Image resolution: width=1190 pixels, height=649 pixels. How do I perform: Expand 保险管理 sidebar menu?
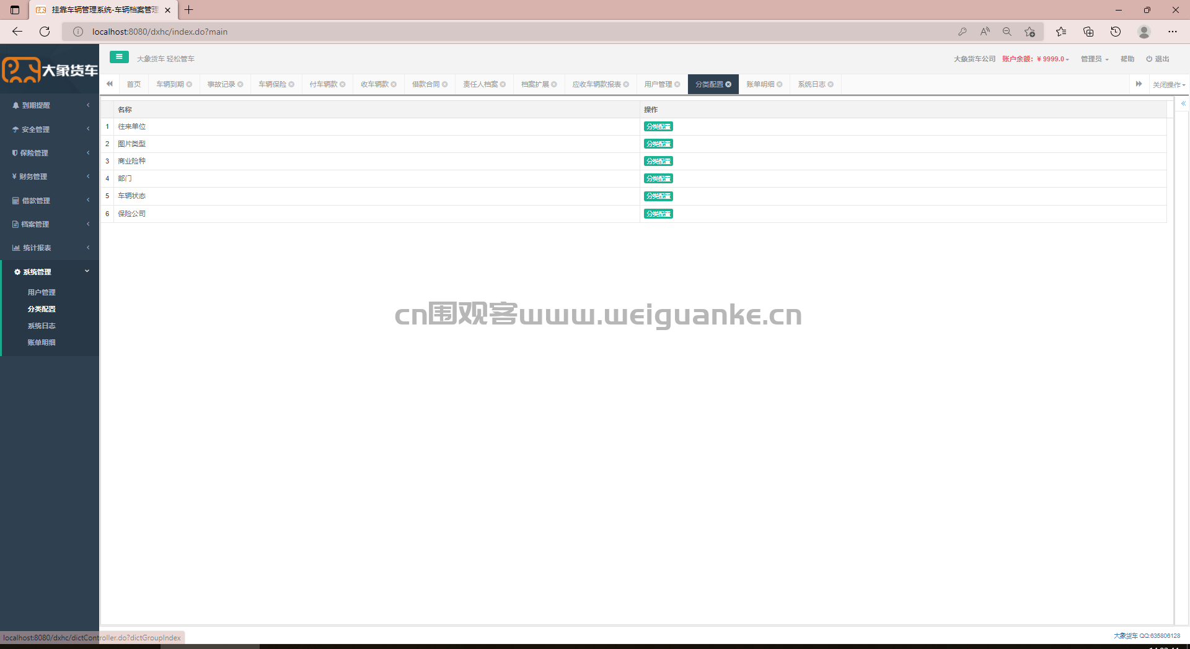(x=50, y=153)
